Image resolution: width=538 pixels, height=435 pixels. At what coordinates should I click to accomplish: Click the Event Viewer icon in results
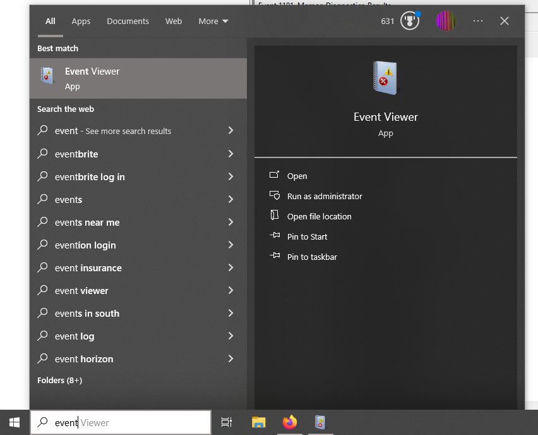point(47,75)
